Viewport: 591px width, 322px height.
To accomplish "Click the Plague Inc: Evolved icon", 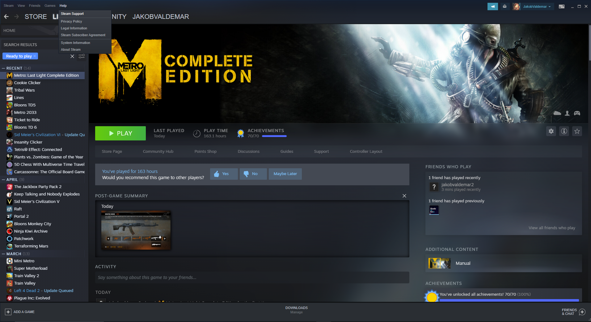I will (10, 298).
